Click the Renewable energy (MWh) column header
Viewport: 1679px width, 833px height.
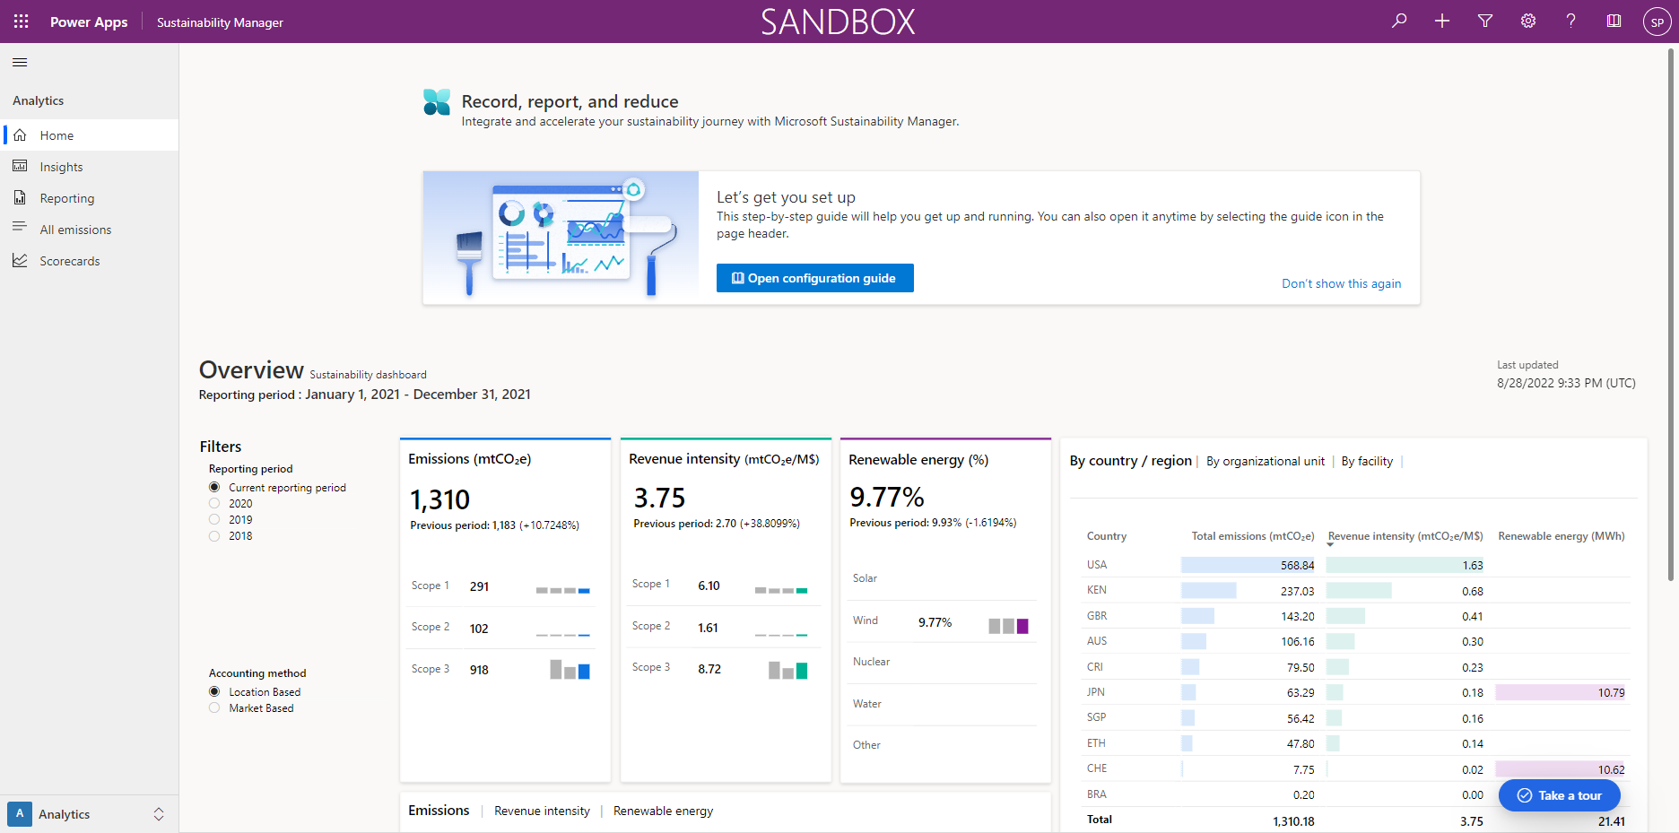[1561, 536]
